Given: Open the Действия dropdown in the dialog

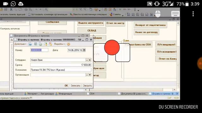Looking at the screenshot, I should click(20, 44).
